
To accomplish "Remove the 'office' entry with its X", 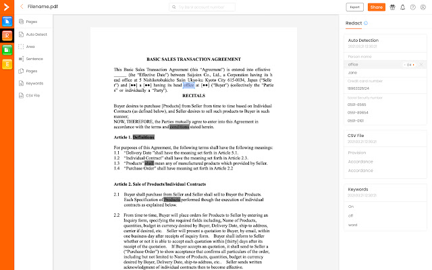I will pos(421,65).
